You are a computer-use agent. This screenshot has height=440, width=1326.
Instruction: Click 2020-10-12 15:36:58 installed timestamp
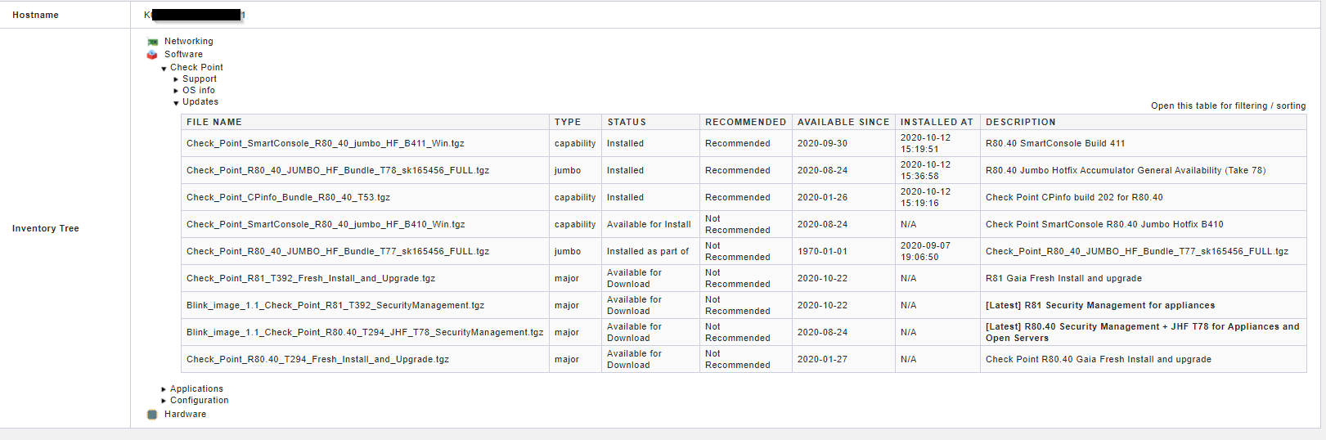925,170
